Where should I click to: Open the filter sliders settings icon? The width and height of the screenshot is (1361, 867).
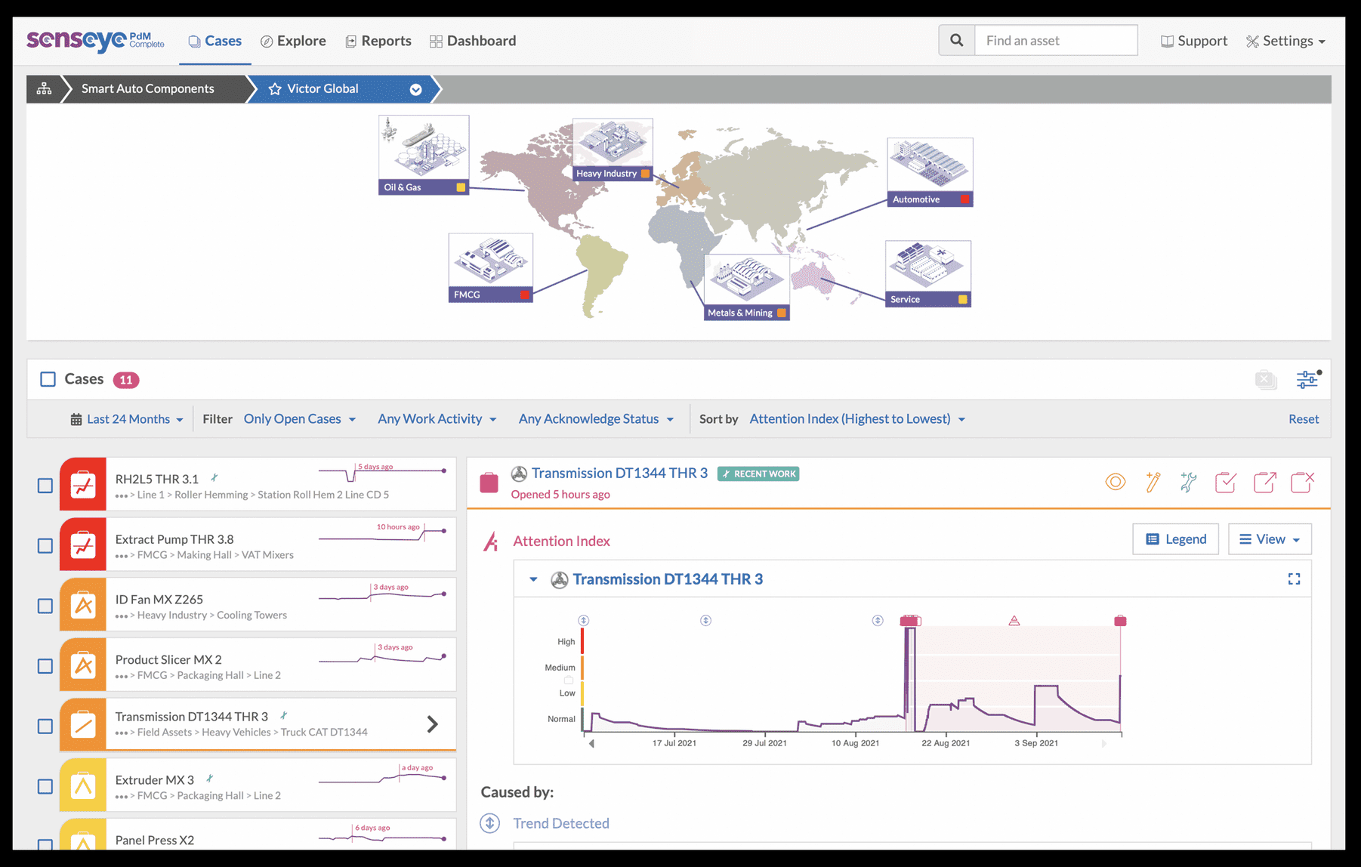[x=1307, y=379]
